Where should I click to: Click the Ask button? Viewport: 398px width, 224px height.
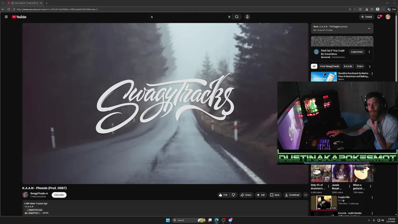pos(261,195)
